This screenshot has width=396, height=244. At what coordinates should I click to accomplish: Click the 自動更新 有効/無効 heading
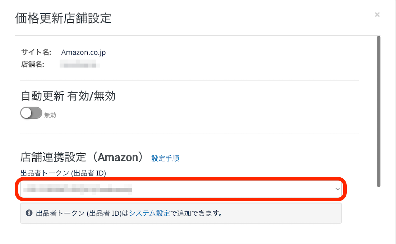pyautogui.click(x=68, y=96)
